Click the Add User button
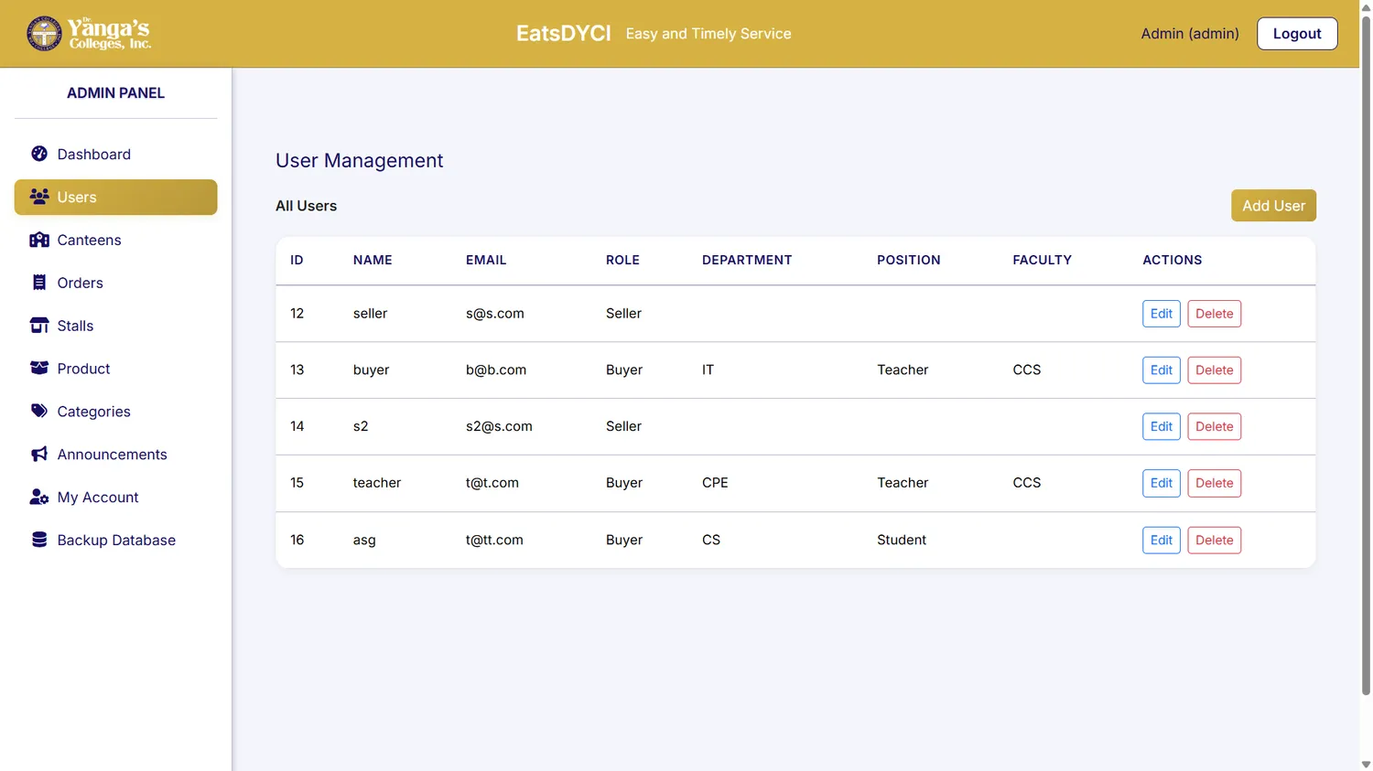 pos(1273,206)
